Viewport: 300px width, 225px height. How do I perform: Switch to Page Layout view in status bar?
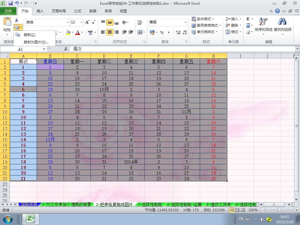(x=237, y=210)
